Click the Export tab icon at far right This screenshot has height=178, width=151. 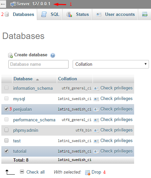[x=145, y=15]
